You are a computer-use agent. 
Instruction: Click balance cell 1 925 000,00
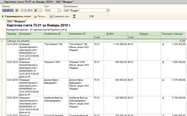coord(179,62)
